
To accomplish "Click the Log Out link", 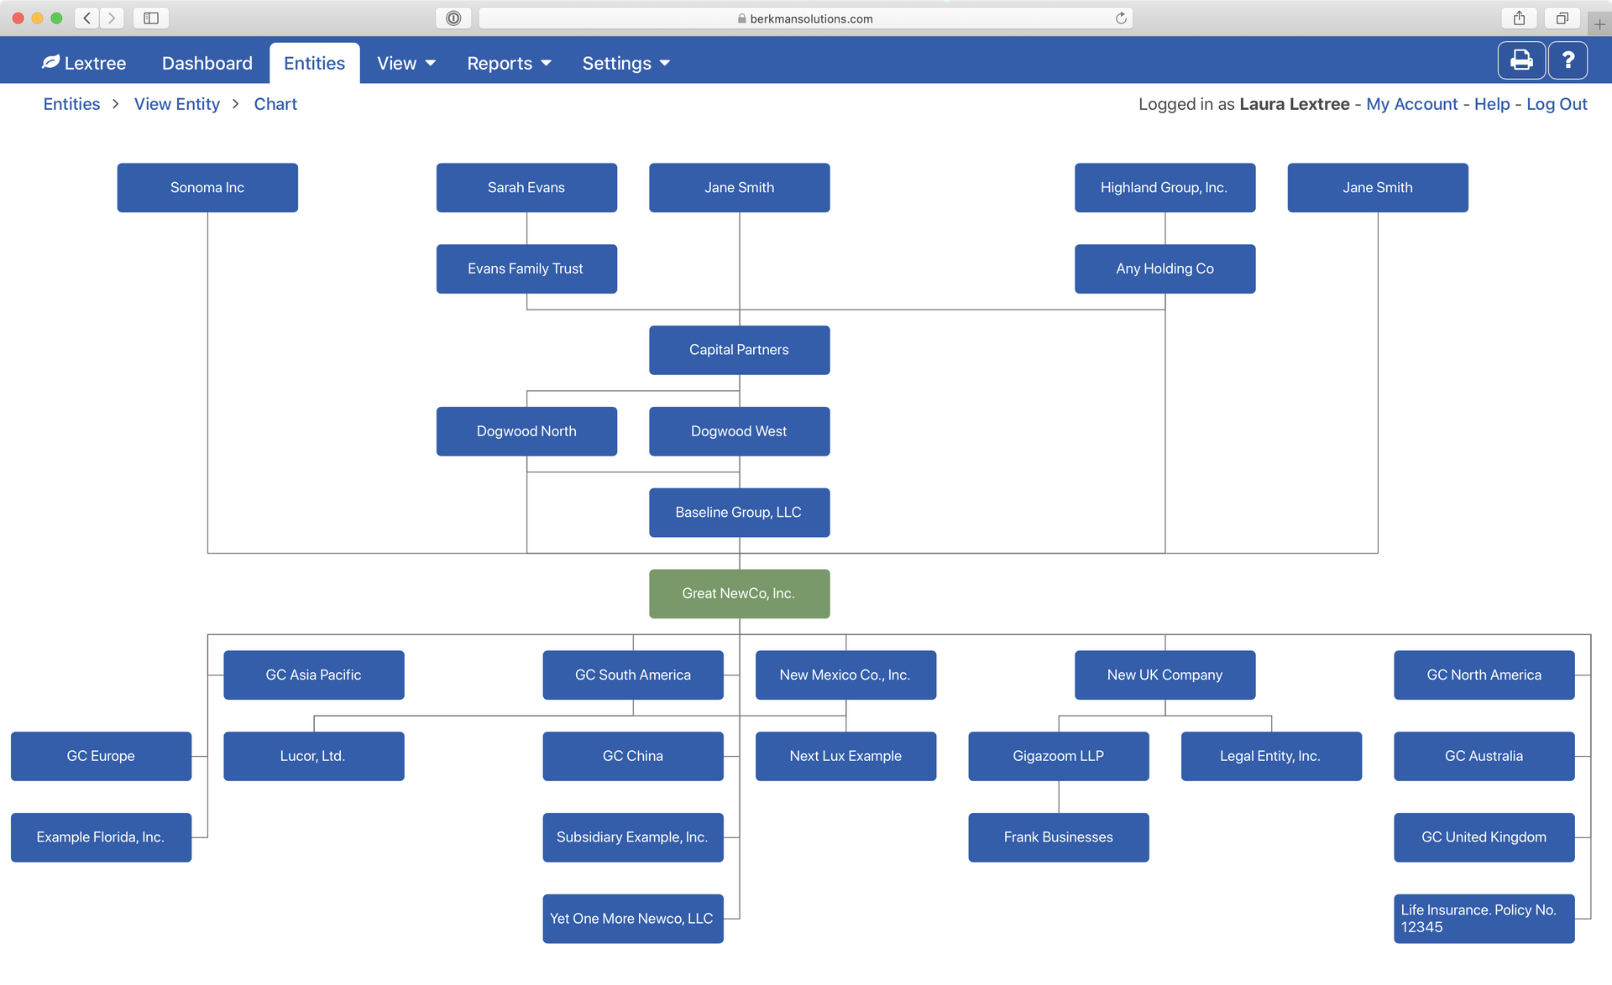I will (1557, 104).
